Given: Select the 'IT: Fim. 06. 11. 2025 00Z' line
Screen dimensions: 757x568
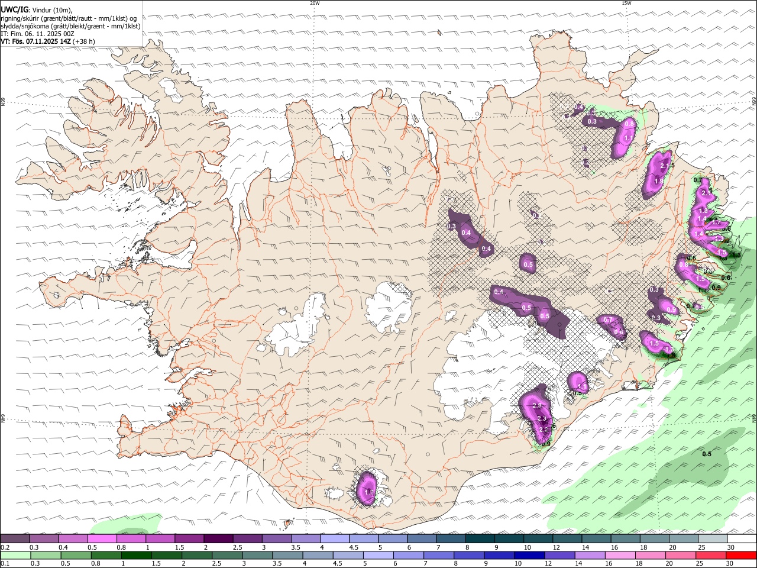Looking at the screenshot, I should (x=37, y=34).
